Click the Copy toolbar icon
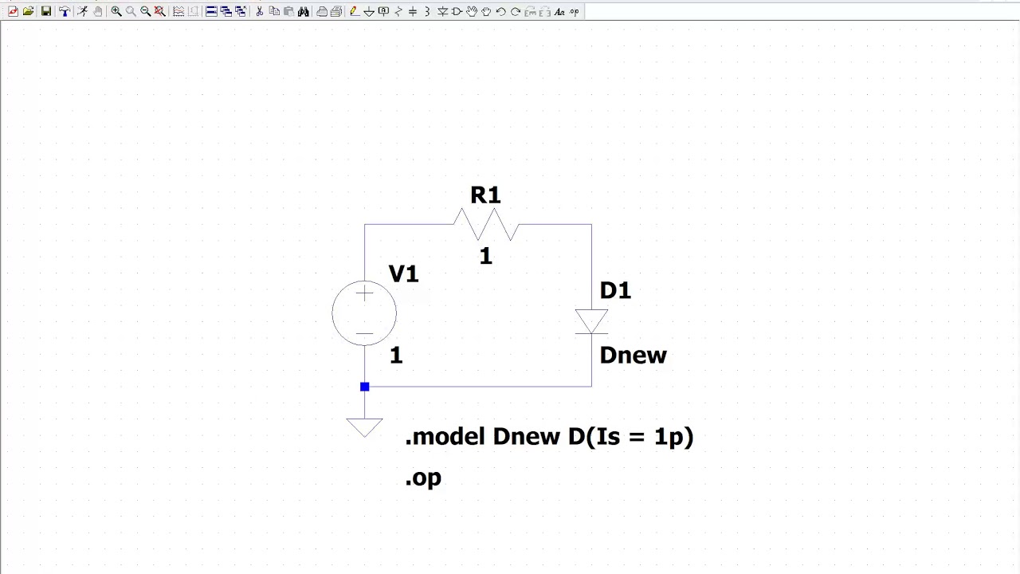 274,11
